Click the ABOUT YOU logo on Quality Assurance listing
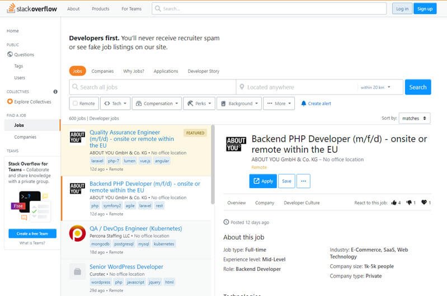447x296 pixels. tap(77, 137)
